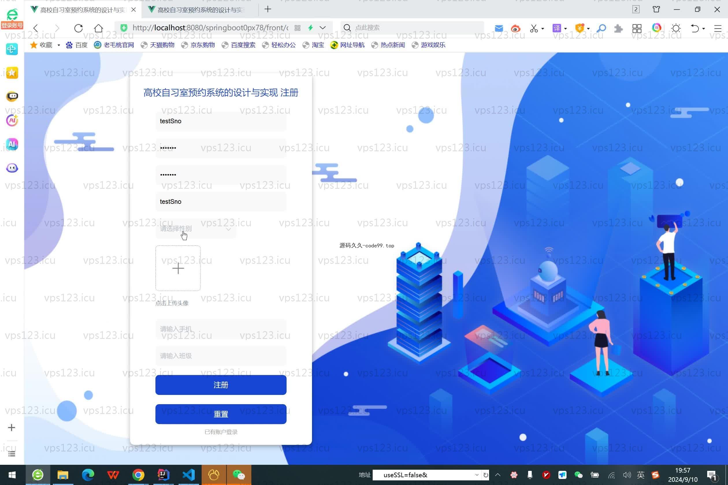Click the blue magnifier find icon

tap(601, 29)
